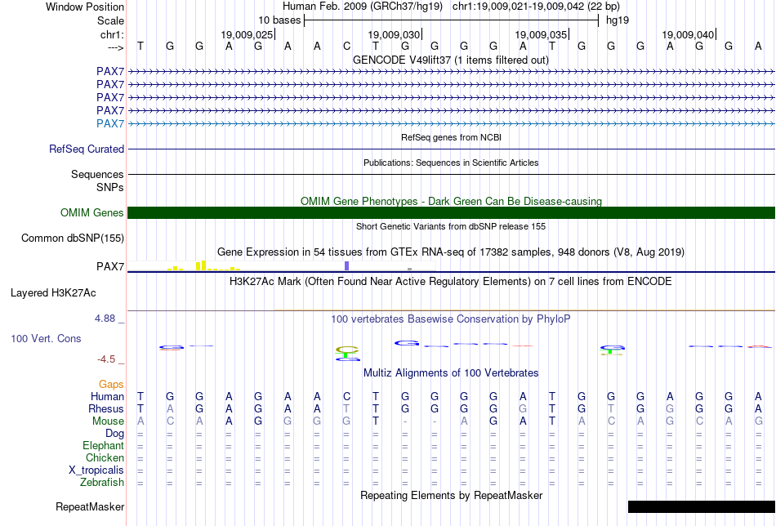Click 'Short Genetic Variants from dbSNP' title
Viewport: 776px width, 526px height.
451,226
